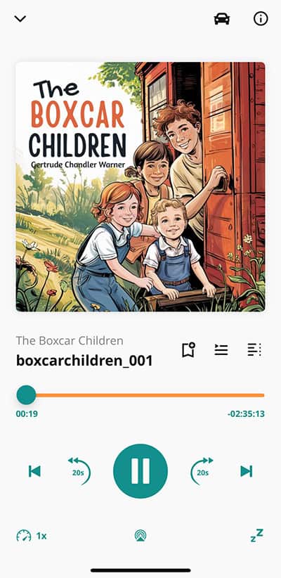Click the playback position slider knob
The image size is (281, 578).
26,394
